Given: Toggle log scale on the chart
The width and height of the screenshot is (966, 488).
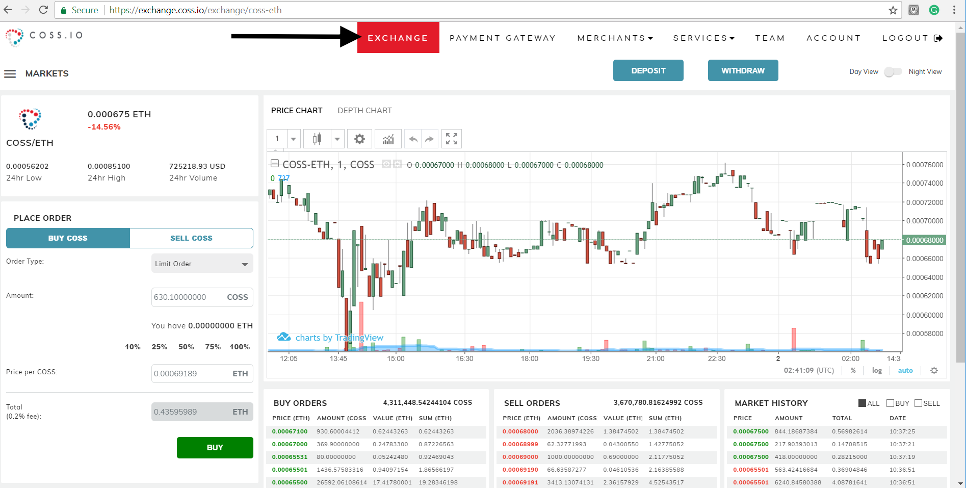Looking at the screenshot, I should point(877,371).
